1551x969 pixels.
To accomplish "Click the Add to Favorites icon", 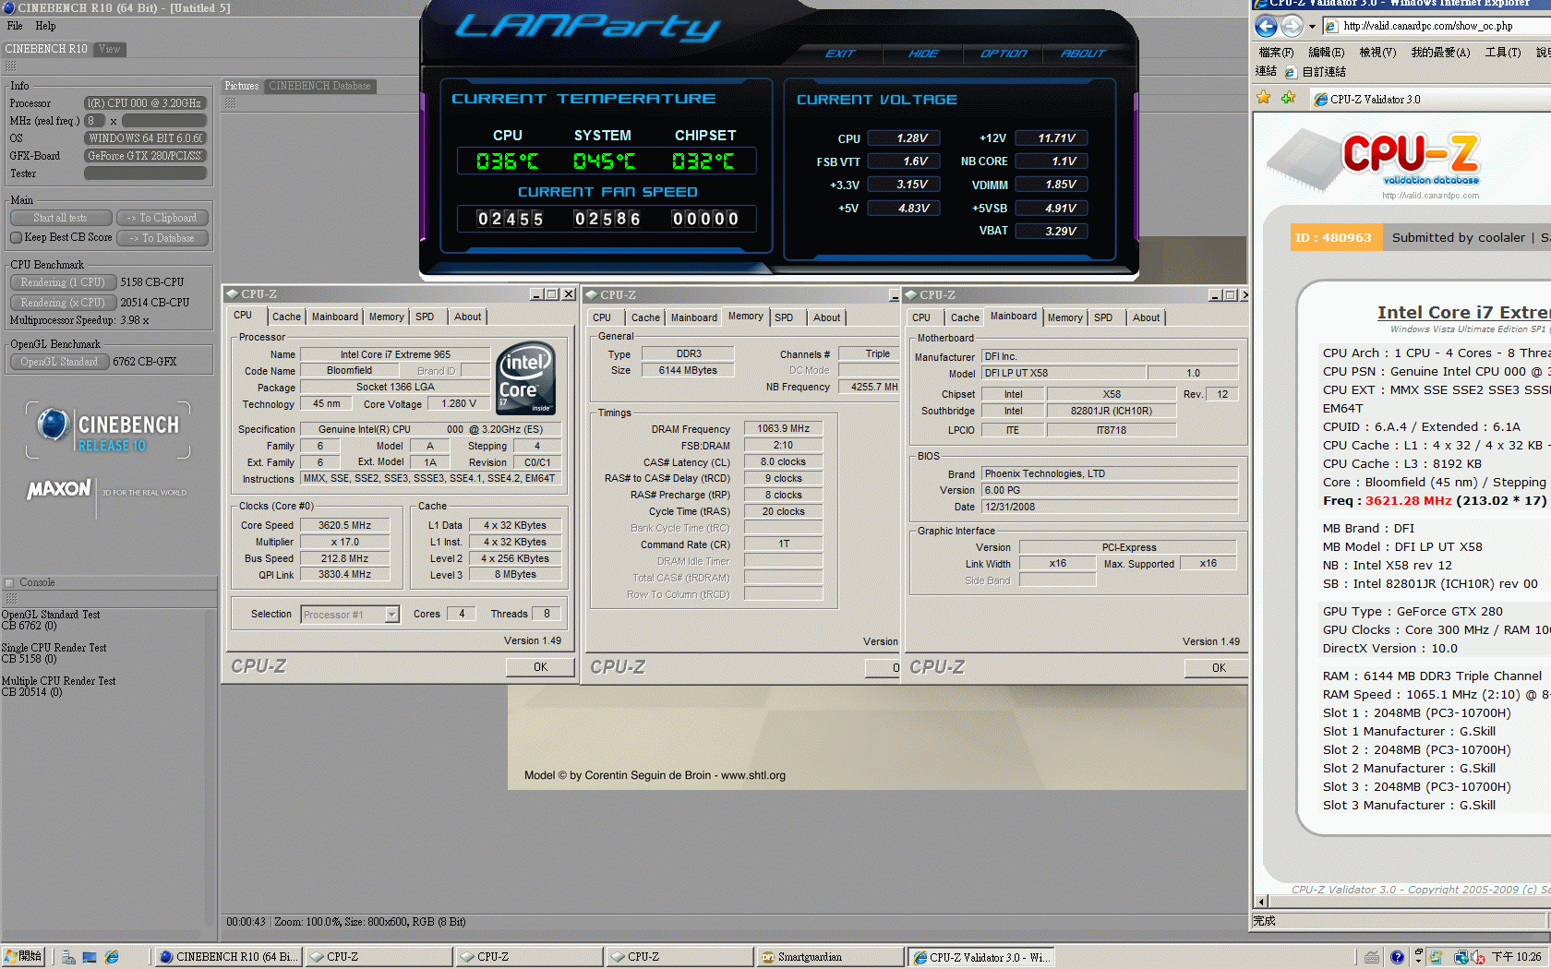I will (x=1289, y=98).
